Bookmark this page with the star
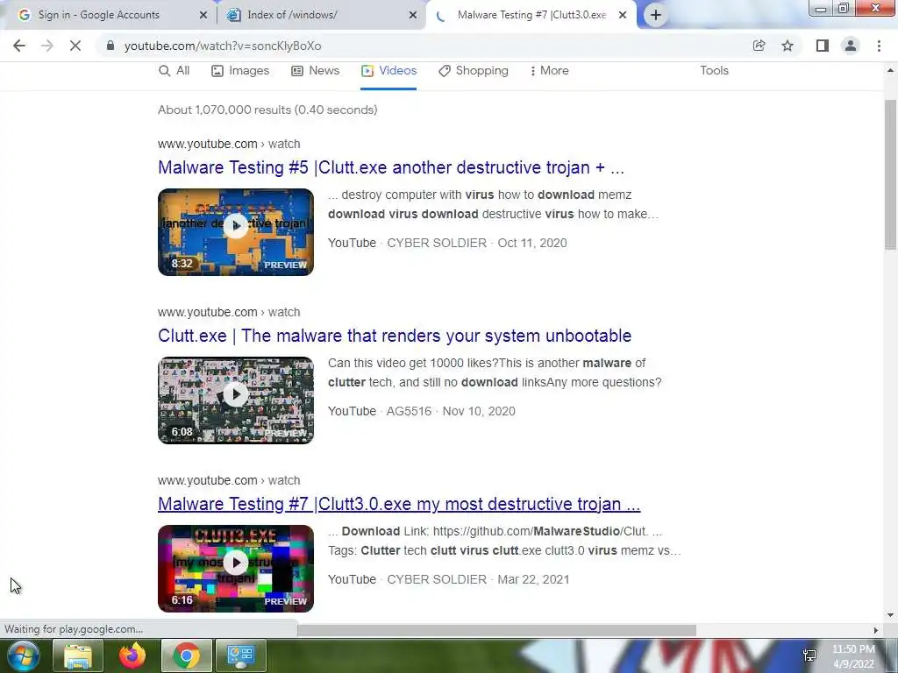 tap(788, 46)
